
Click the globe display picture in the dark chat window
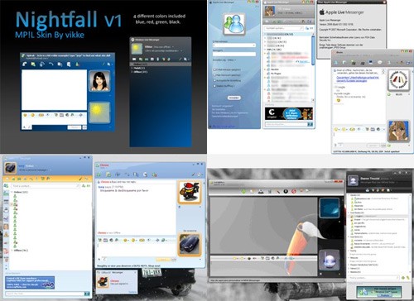click(330, 260)
